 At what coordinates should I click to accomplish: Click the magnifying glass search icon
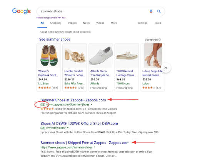159,12
